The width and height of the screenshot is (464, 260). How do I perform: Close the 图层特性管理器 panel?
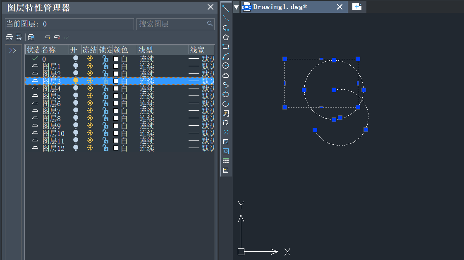(210, 7)
